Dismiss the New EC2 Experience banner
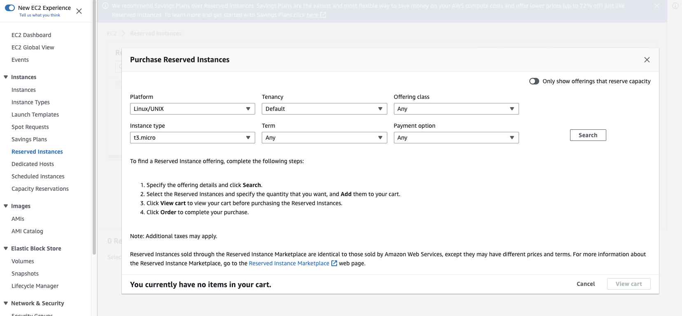The height and width of the screenshot is (316, 682). coord(79,11)
